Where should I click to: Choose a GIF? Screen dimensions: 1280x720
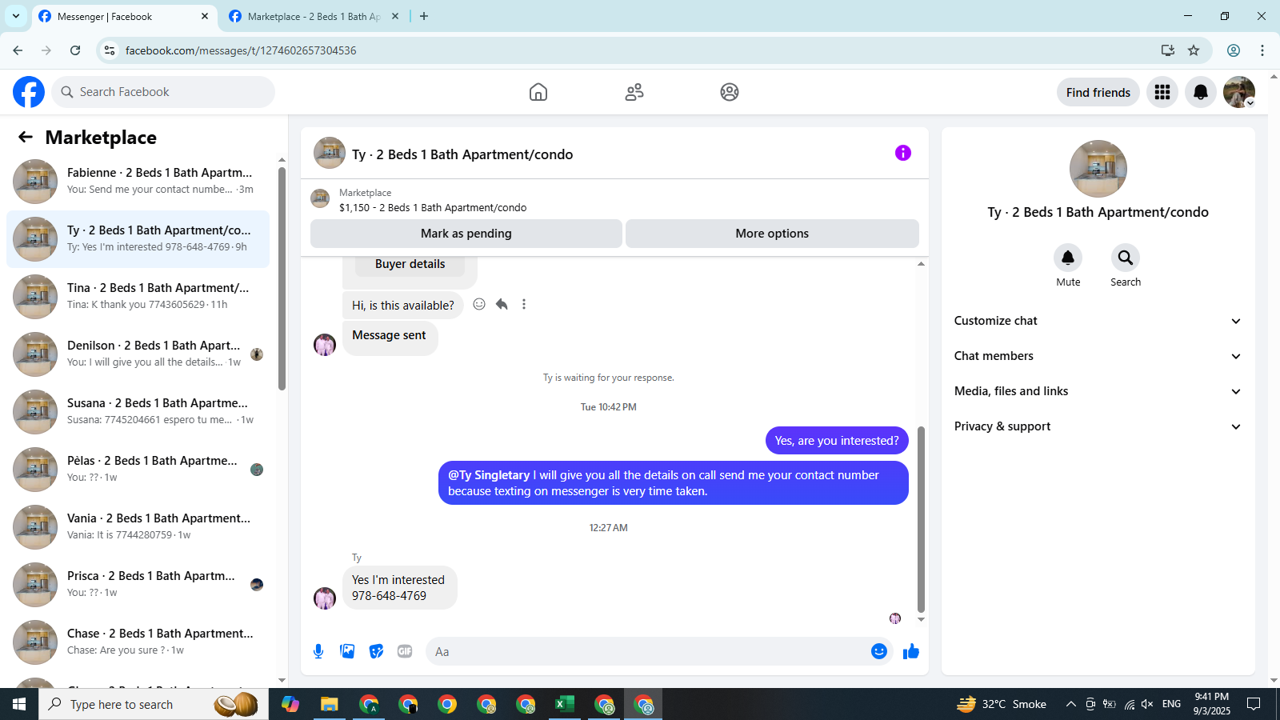coord(405,651)
